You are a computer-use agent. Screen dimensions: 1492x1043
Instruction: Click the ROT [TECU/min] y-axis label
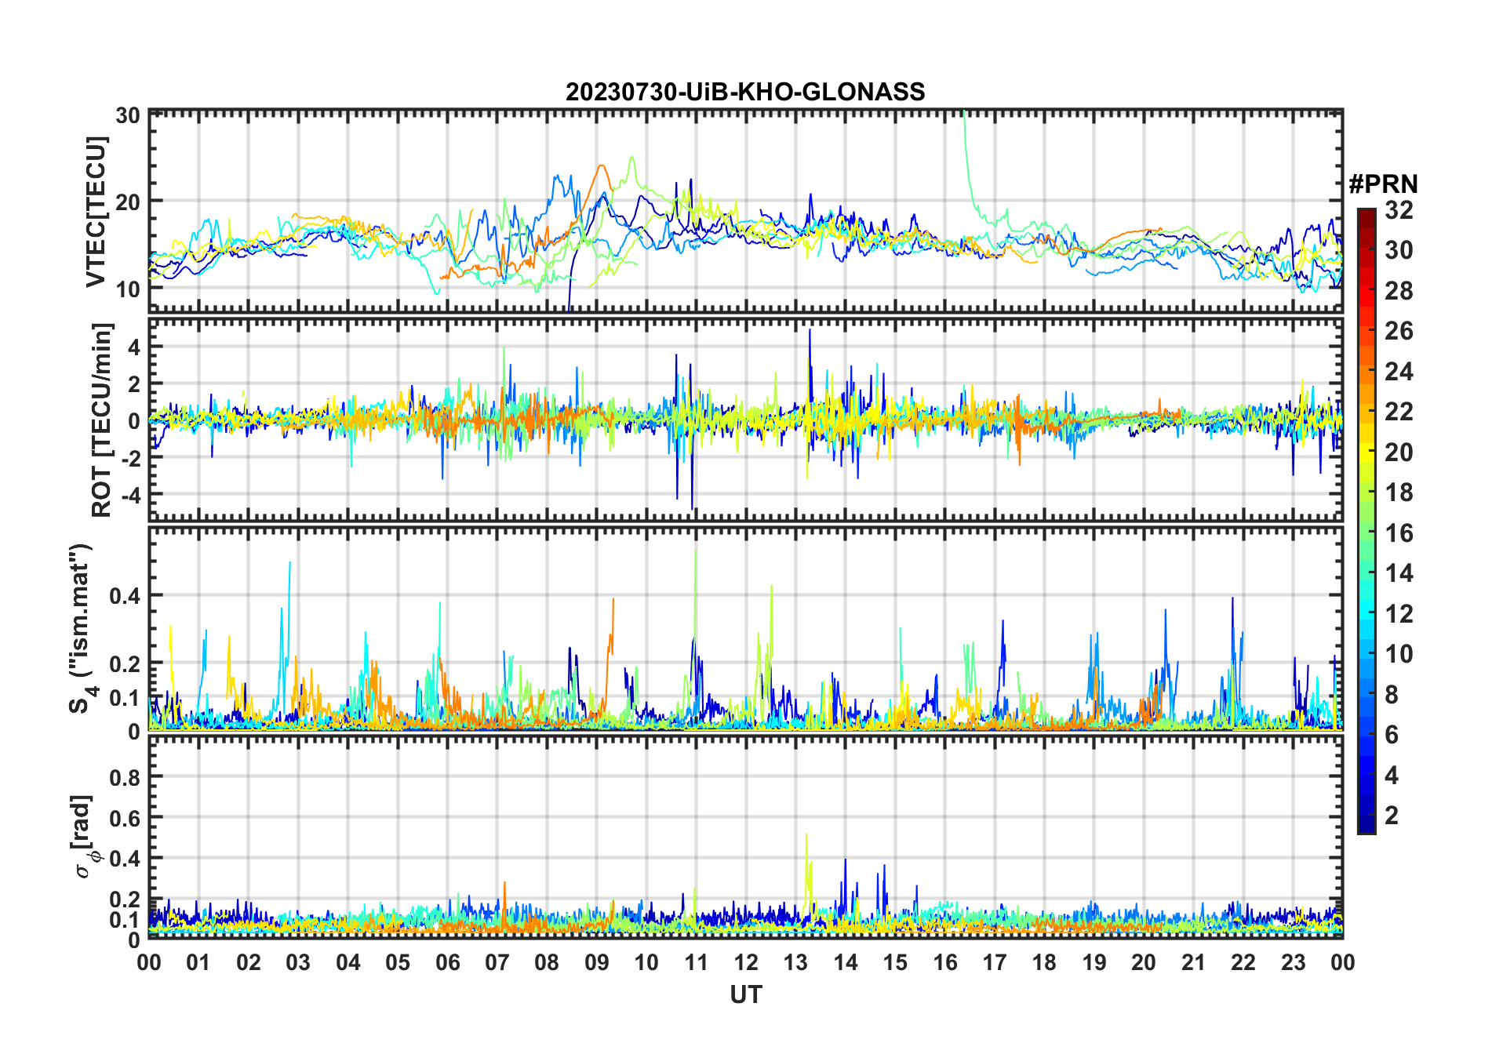click(x=102, y=420)
